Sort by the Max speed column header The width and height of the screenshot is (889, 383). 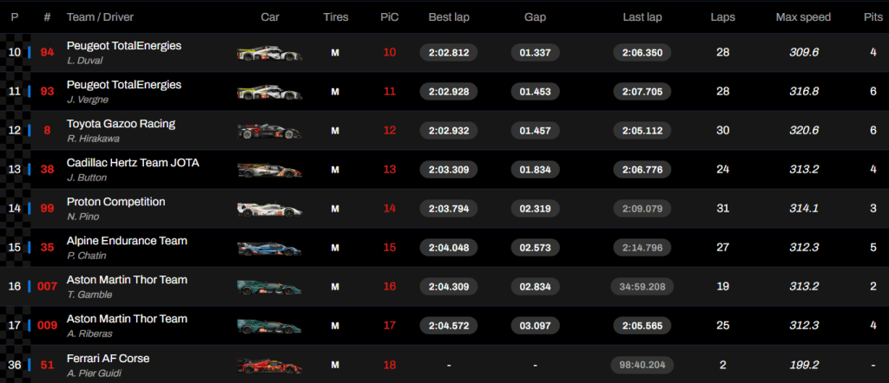803,17
